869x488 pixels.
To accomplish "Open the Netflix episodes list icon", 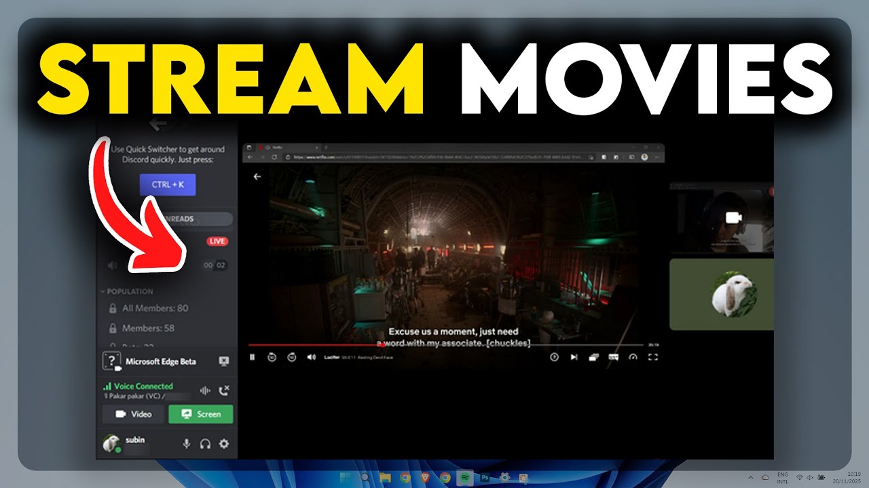I will point(593,357).
